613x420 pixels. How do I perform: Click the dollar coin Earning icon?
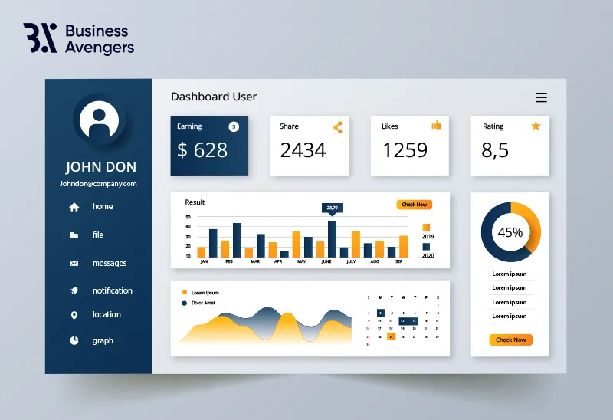[x=234, y=126]
